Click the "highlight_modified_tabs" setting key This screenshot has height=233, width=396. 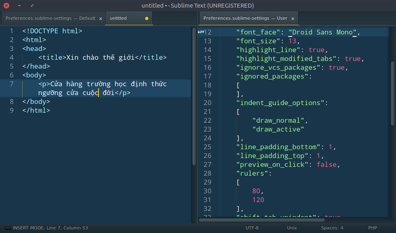click(286, 59)
